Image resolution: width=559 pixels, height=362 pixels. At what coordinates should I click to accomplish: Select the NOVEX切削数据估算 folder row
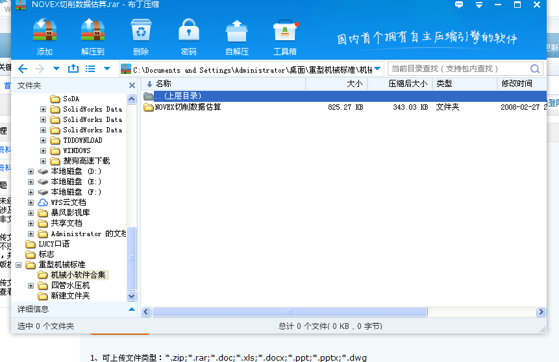click(x=344, y=107)
